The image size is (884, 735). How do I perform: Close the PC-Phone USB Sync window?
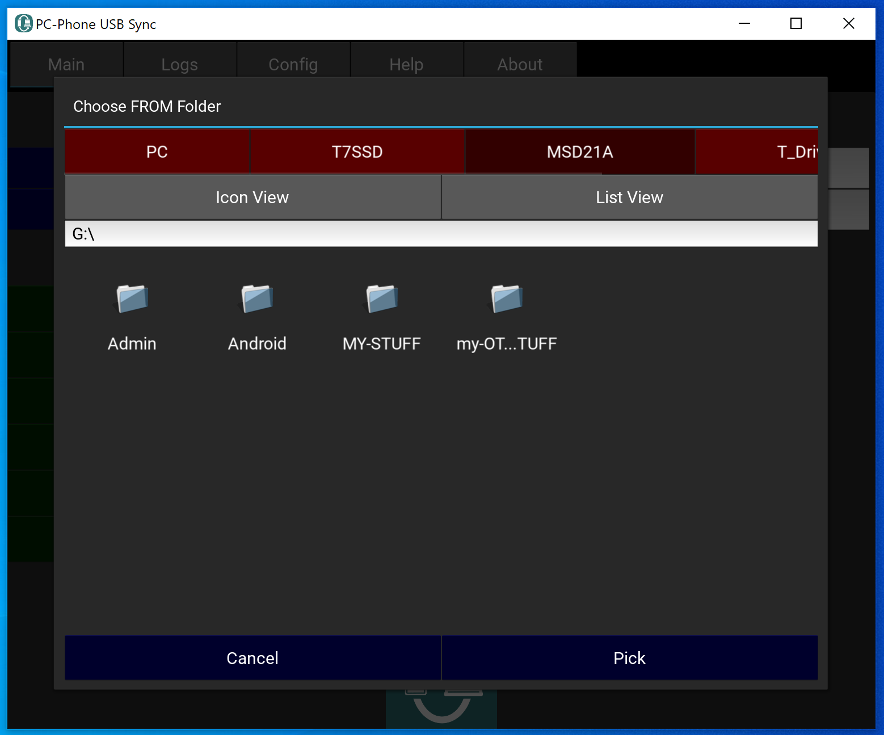tap(848, 24)
